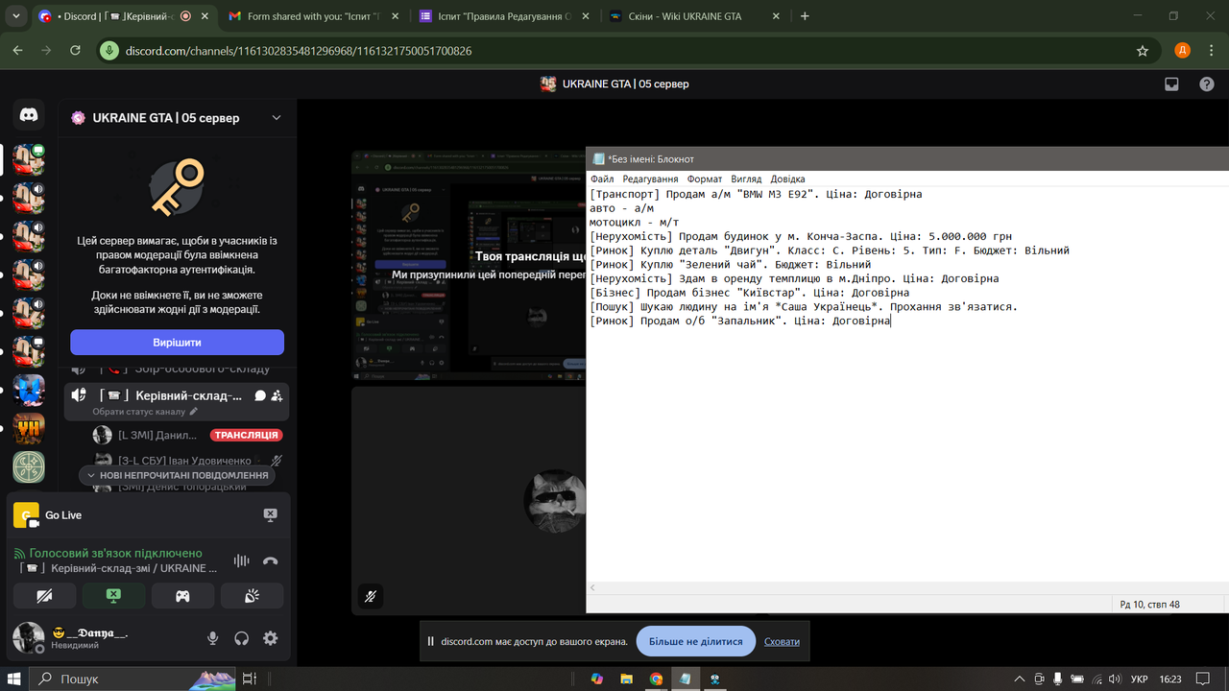Deafen audio with headphones icon
The width and height of the screenshot is (1229, 691).
(x=242, y=638)
